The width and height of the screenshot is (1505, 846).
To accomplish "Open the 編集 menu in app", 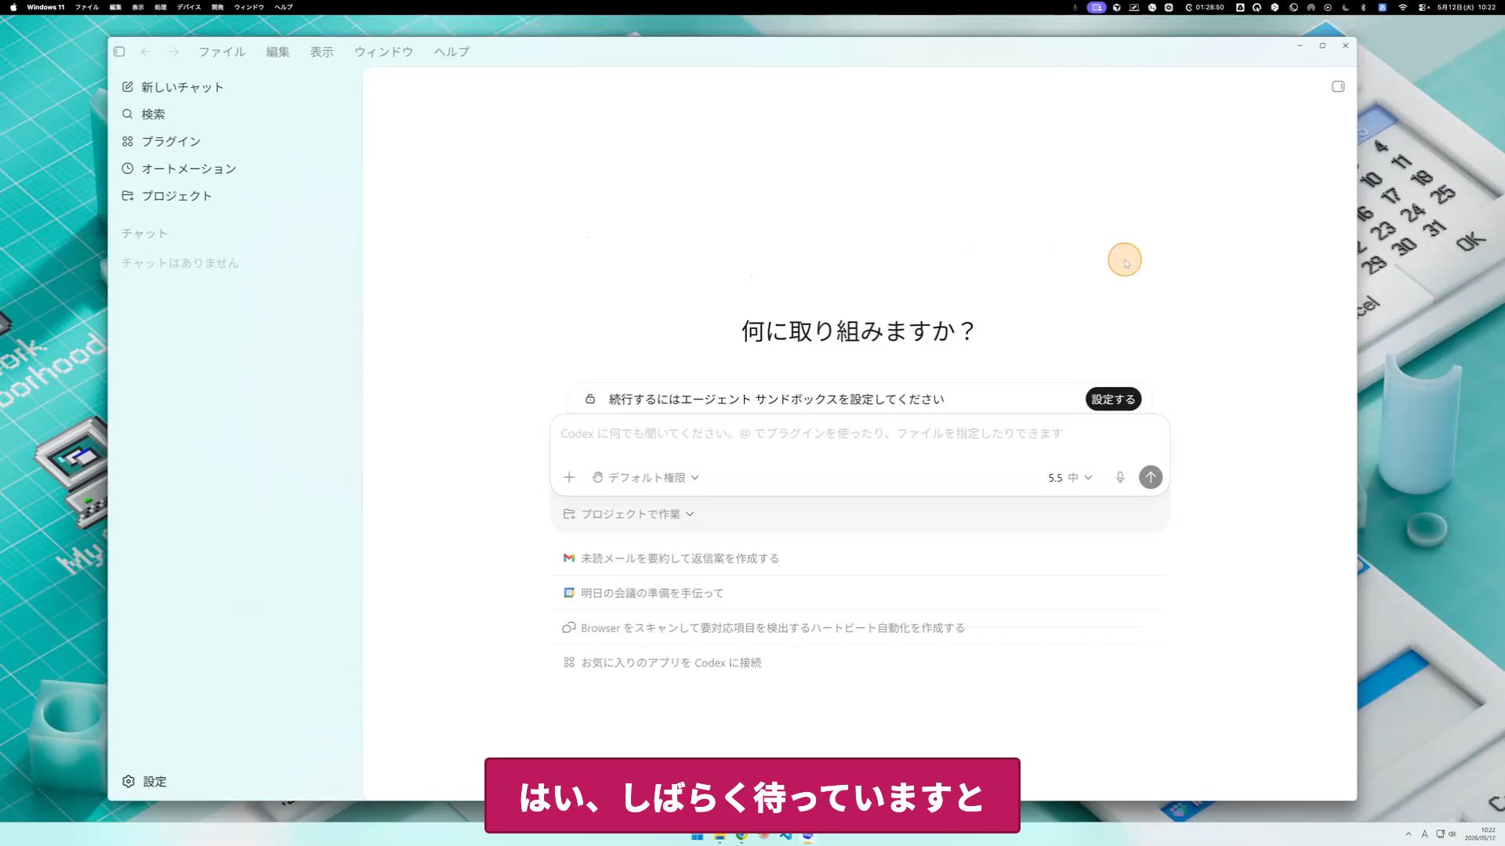I will [x=277, y=52].
